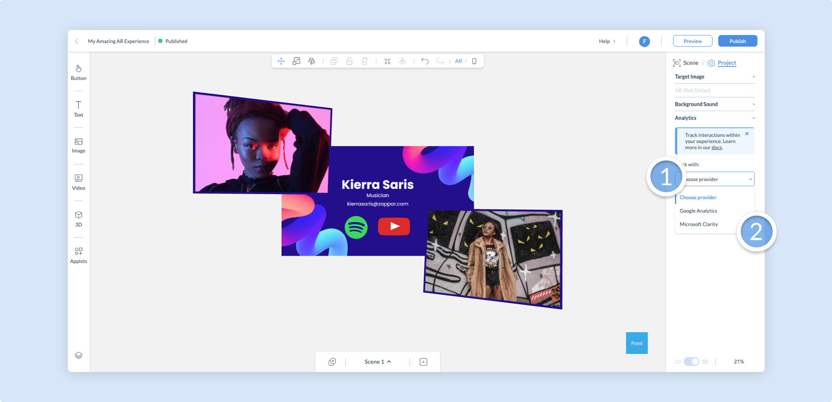Viewport: 832px width, 402px height.
Task: Select Microsoft Clarity from the provider list
Action: (699, 224)
